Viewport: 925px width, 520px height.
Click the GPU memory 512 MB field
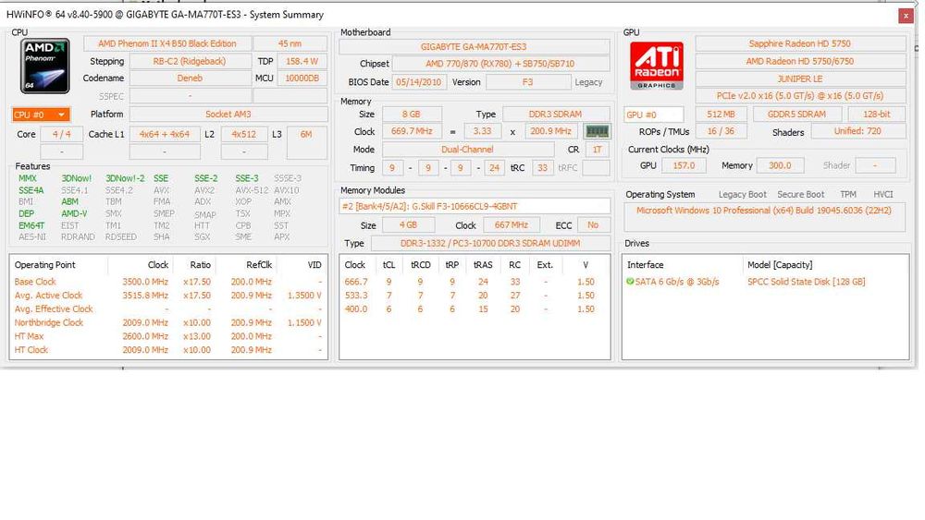[x=721, y=115]
